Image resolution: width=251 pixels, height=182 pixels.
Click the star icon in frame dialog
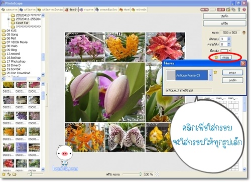click(215, 72)
